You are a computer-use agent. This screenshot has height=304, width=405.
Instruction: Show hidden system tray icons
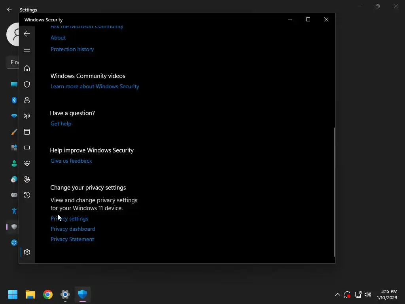tap(338, 294)
